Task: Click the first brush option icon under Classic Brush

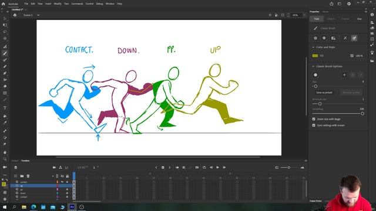Action: pos(315,38)
